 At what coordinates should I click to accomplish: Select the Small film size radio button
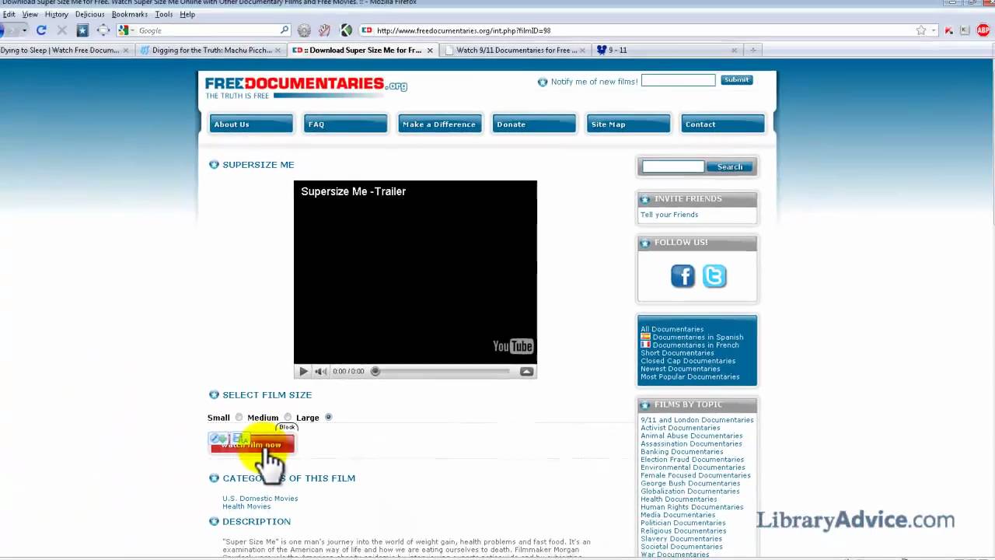(239, 418)
